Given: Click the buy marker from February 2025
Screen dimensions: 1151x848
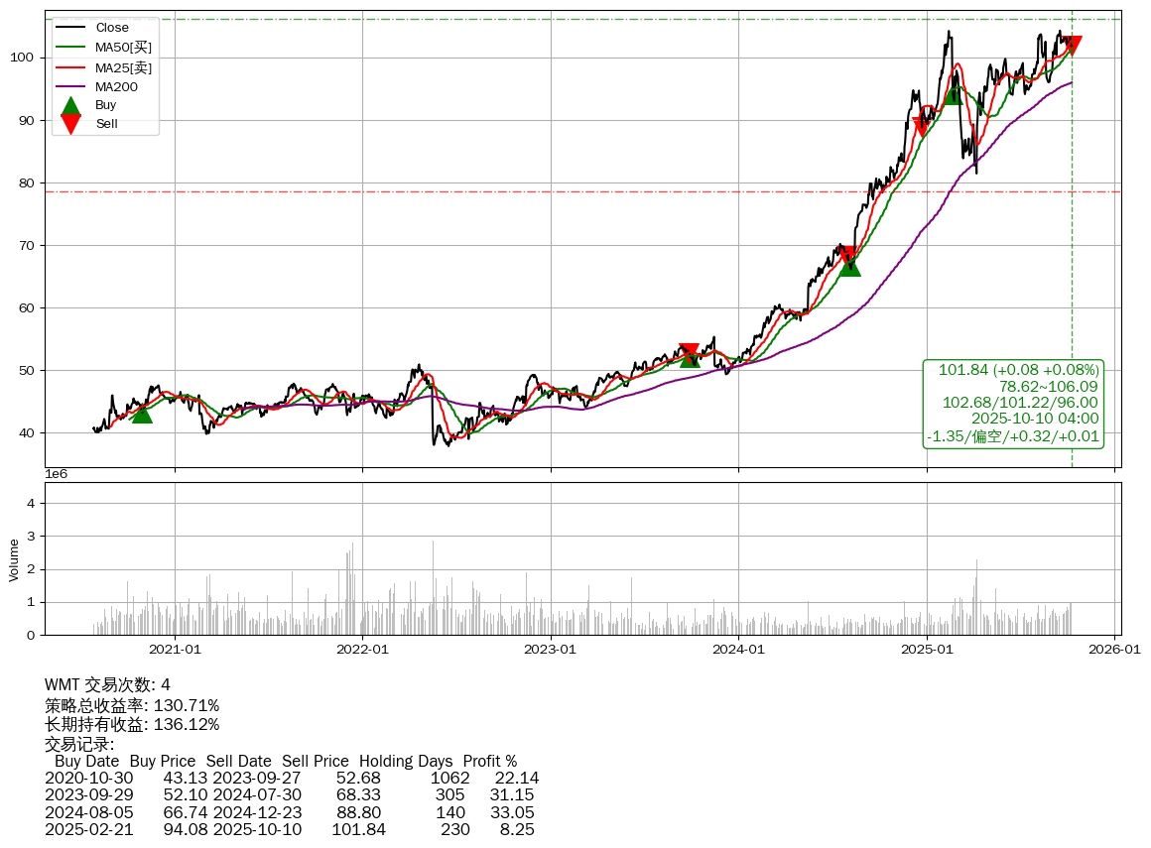Looking at the screenshot, I should [954, 94].
